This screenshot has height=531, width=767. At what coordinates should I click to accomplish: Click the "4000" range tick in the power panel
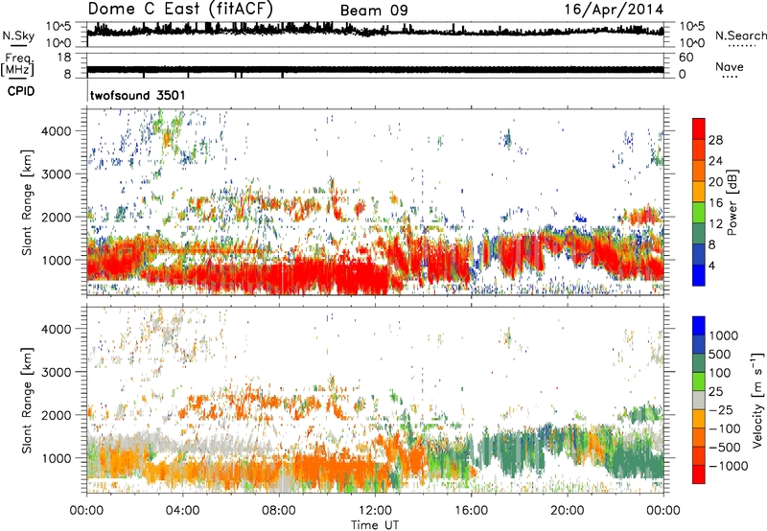(x=57, y=131)
